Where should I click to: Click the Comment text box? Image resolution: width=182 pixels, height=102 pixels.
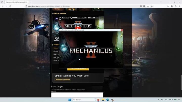(77, 95)
